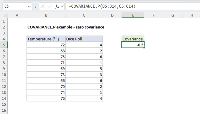The image size is (200, 114).
Task: Click the 'Dice Roll' header cell
Action: (84, 39)
